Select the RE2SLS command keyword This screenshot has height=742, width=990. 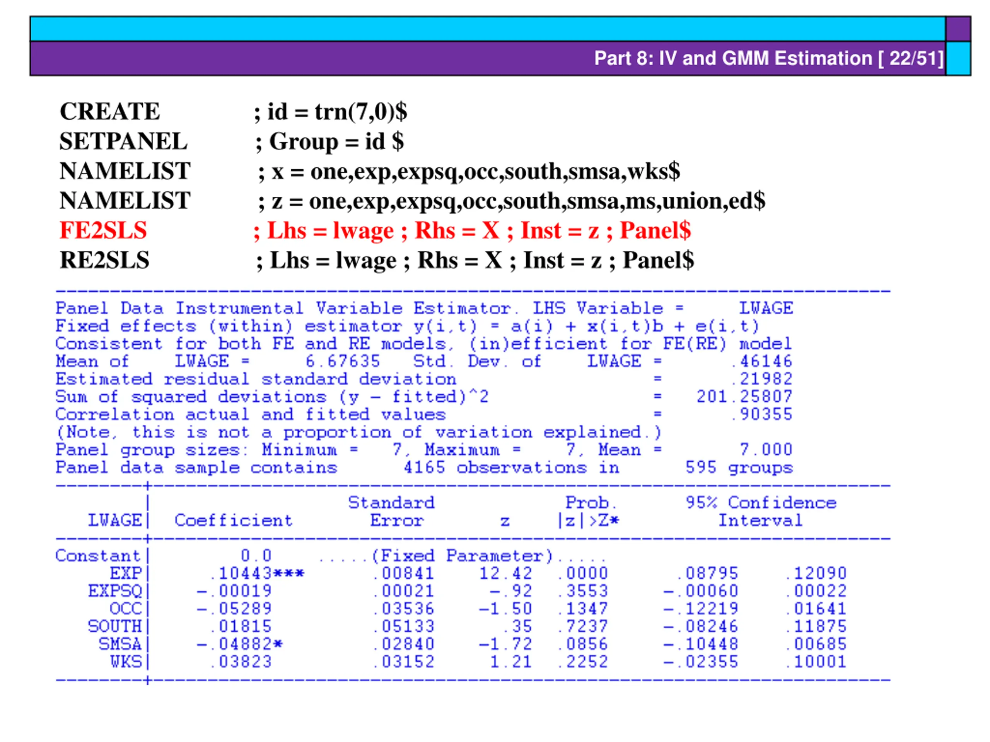click(105, 260)
